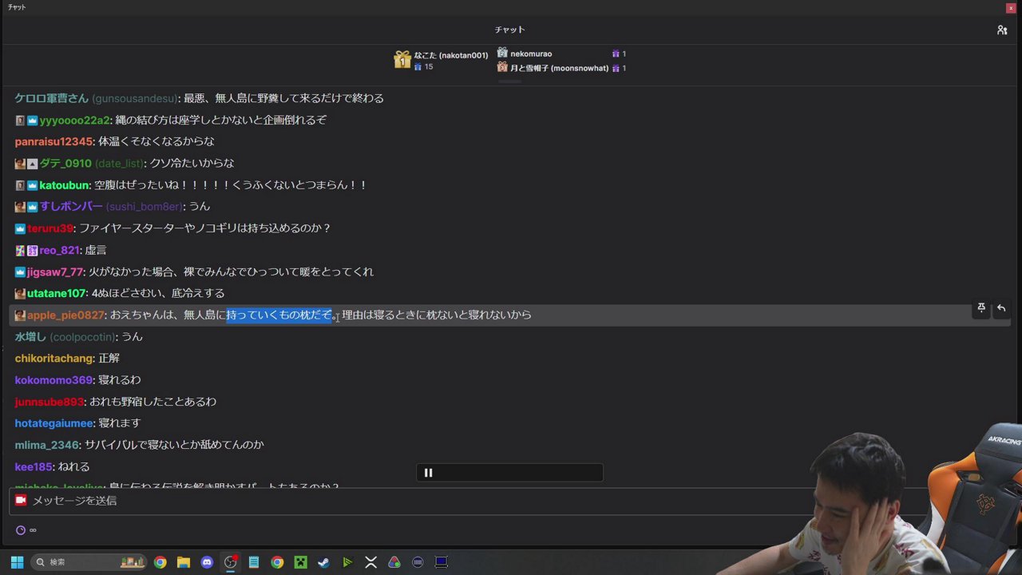
Task: Open Windows Start menu
Action: 17,562
